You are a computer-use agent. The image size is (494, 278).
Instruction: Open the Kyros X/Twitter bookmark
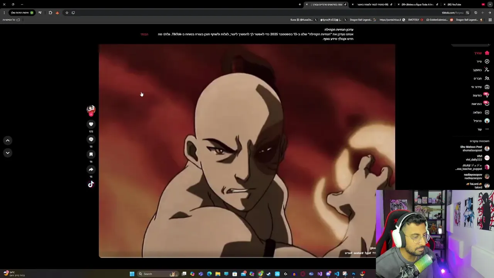[x=333, y=20]
